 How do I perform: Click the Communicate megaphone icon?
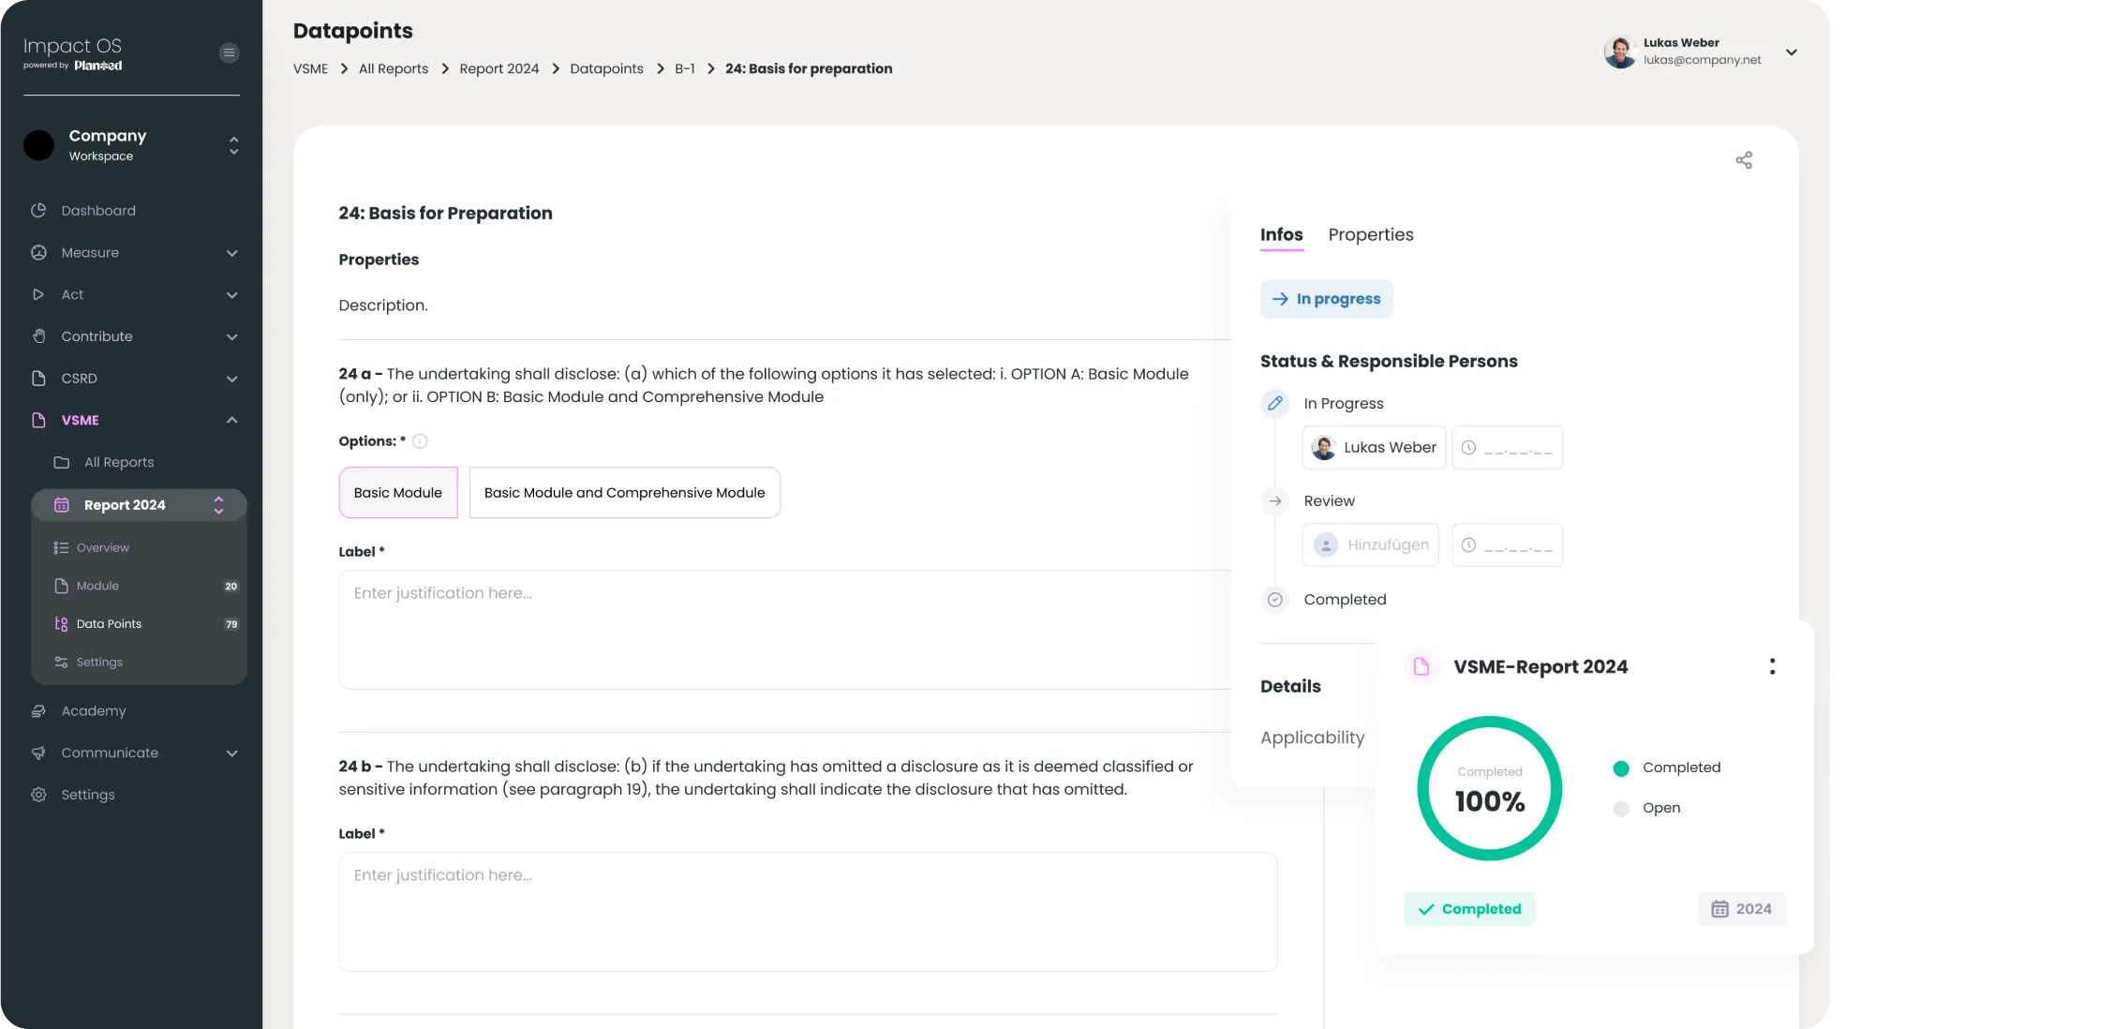tap(38, 753)
